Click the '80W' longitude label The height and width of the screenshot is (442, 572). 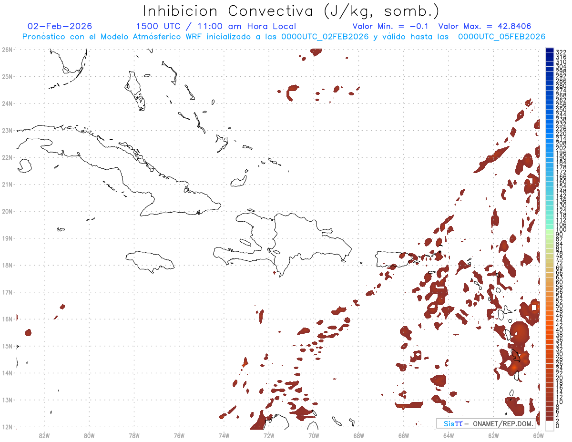(89, 435)
